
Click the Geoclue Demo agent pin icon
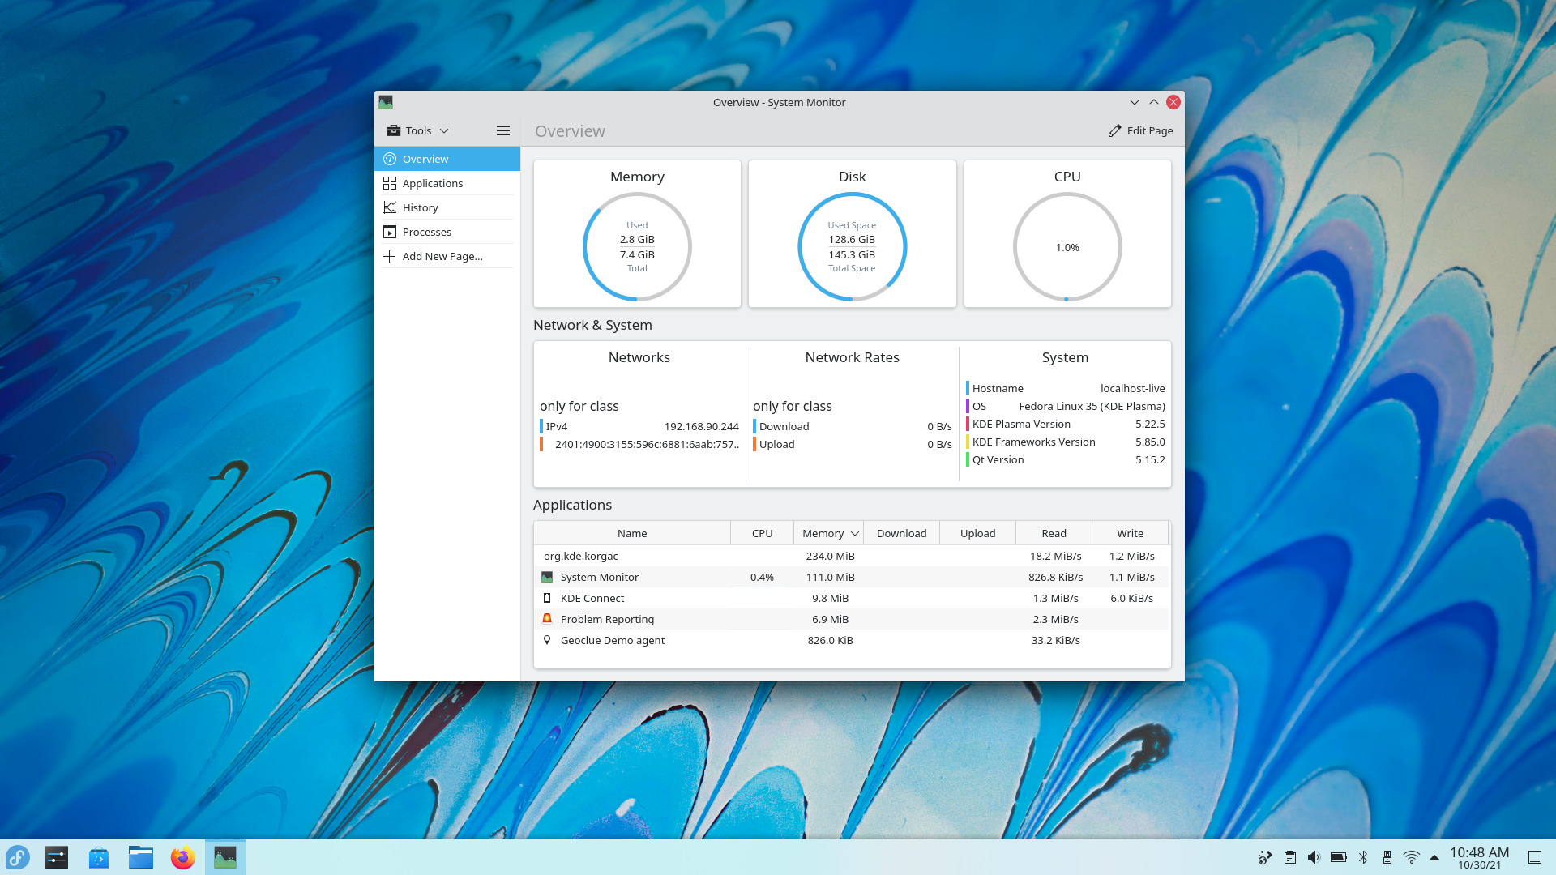click(547, 640)
